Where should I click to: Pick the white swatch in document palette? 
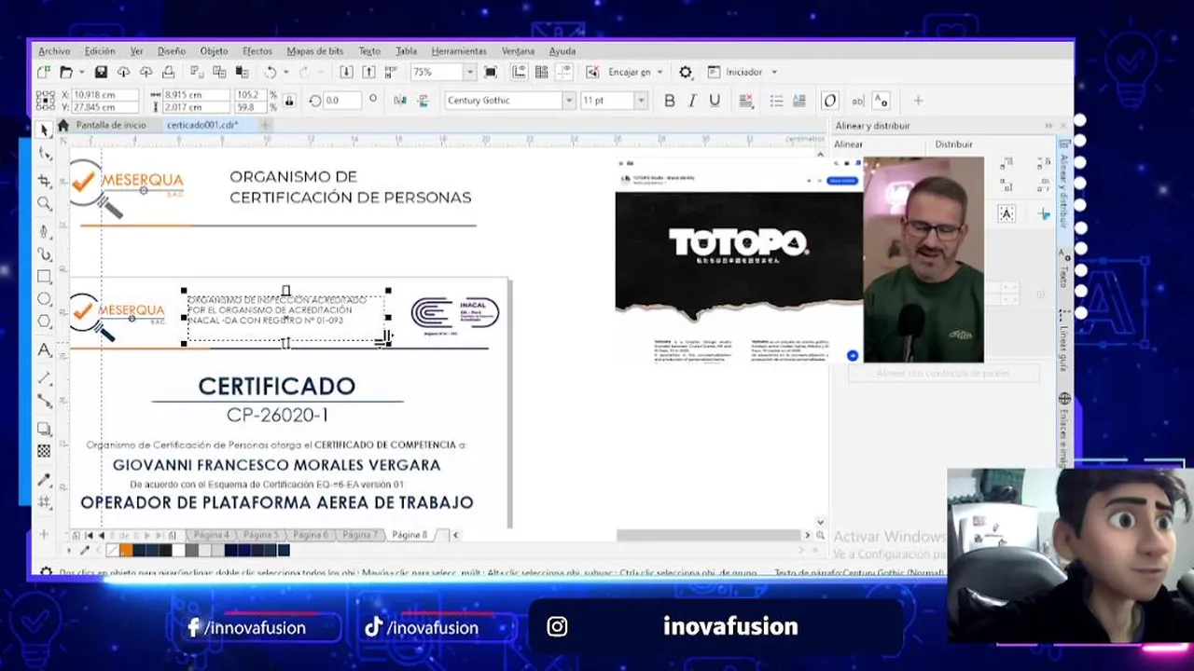[178, 550]
